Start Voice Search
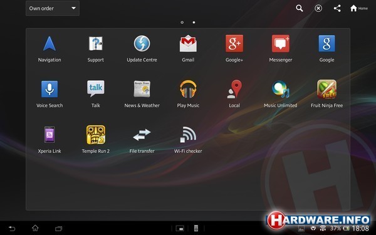This screenshot has width=376, height=235. coord(50,94)
